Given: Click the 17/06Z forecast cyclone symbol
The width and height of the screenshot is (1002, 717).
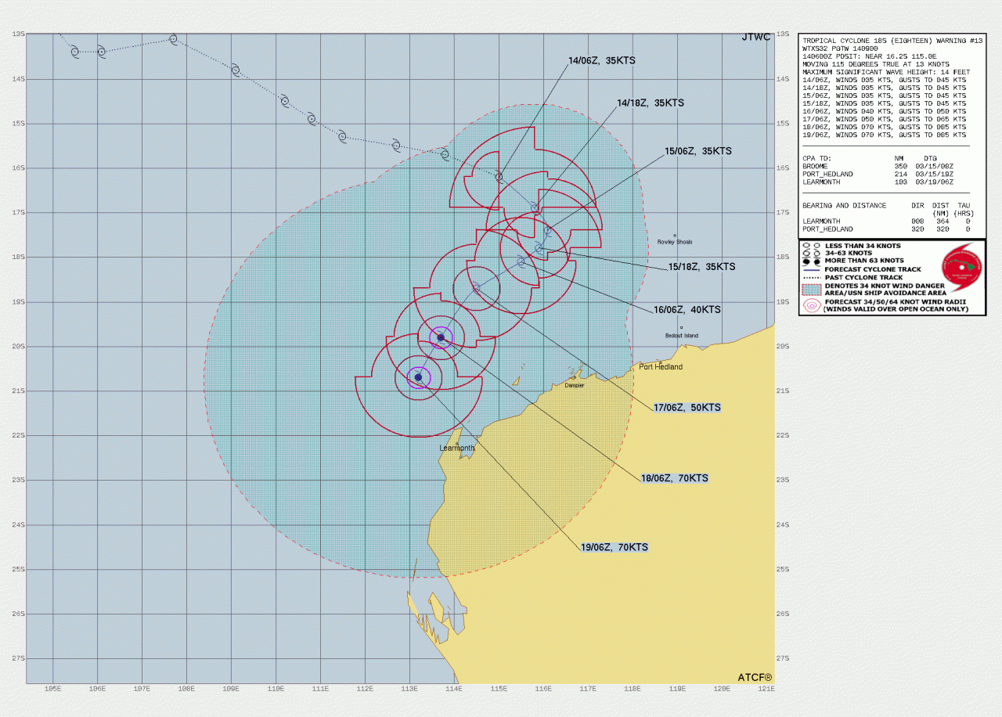Looking at the screenshot, I should [x=476, y=287].
